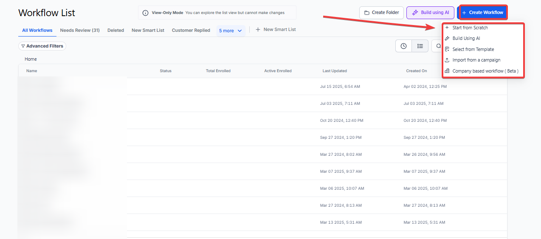Click the folder icon in Create Folder

[x=367, y=13]
